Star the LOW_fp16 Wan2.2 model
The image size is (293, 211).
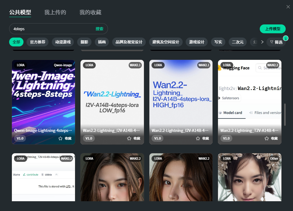coord(129,138)
